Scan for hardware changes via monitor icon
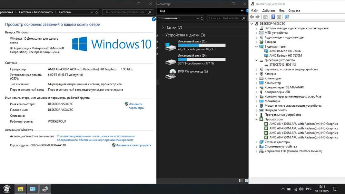The width and height of the screenshot is (345, 194). 287,17
